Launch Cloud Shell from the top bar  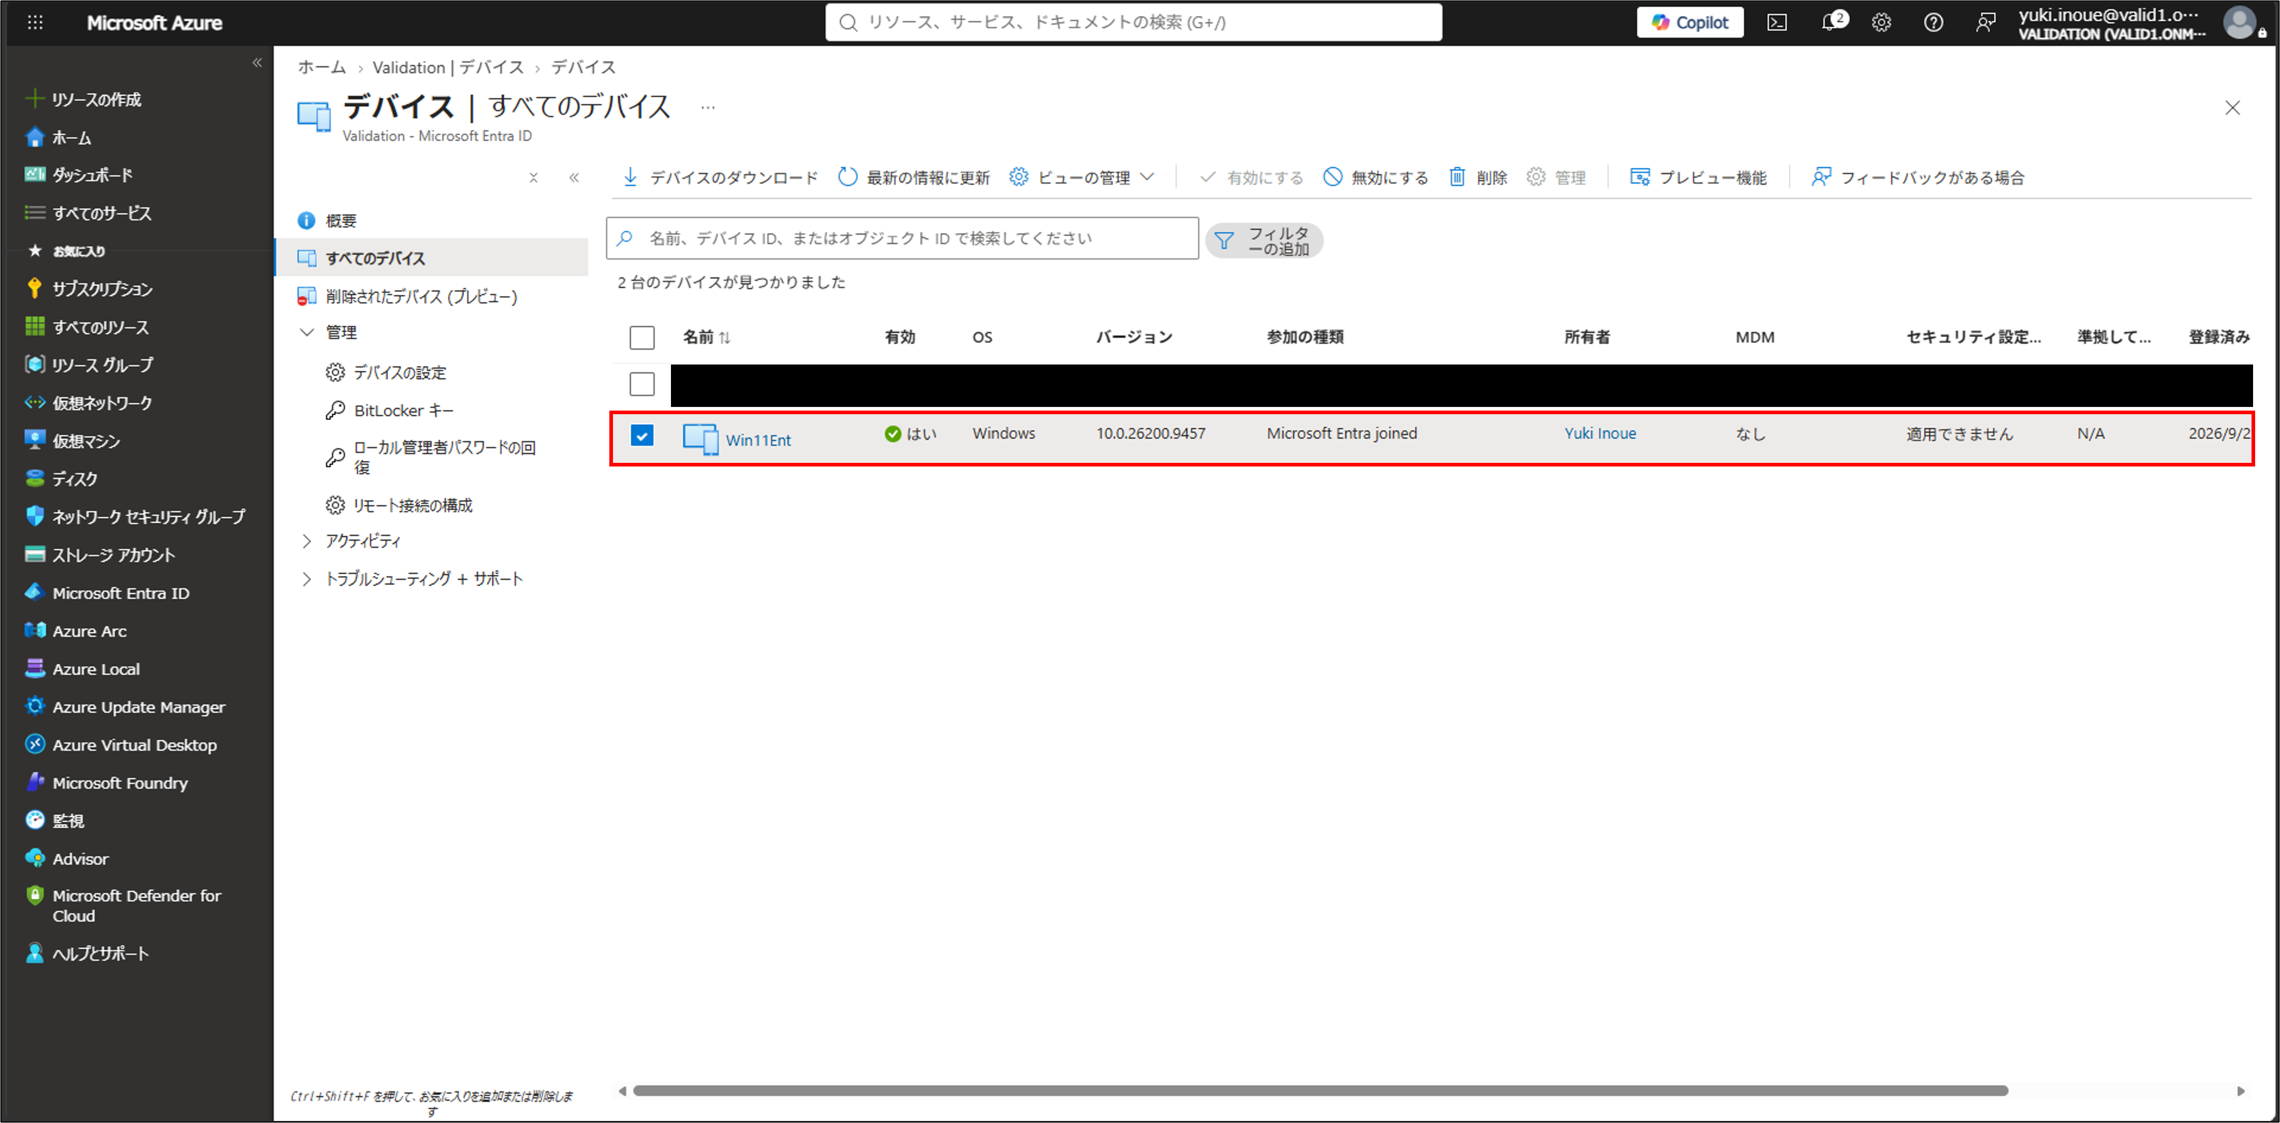(1777, 22)
